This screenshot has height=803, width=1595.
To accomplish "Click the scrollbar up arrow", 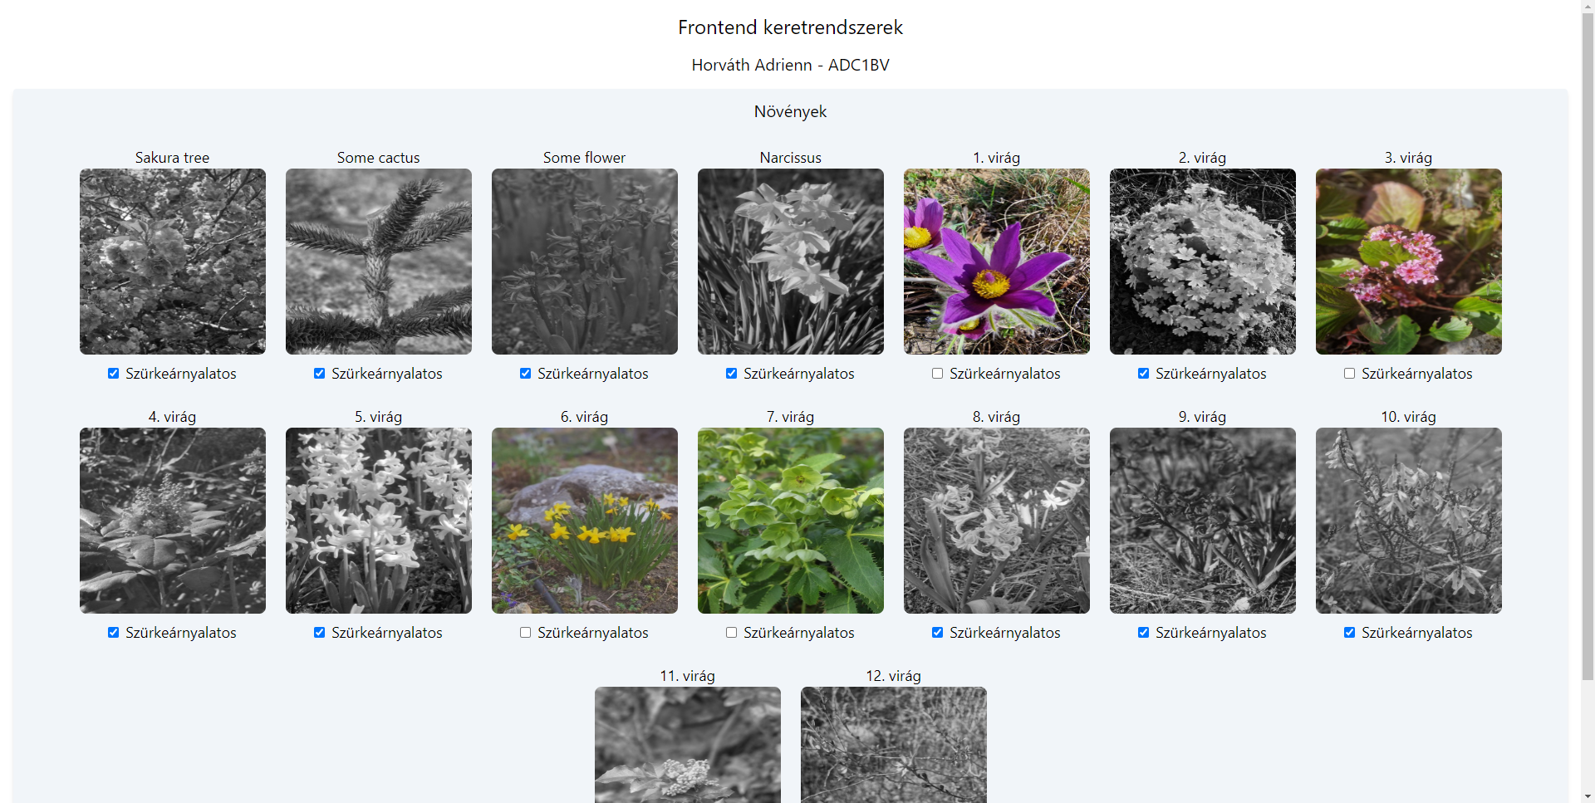I will 1588,5.
